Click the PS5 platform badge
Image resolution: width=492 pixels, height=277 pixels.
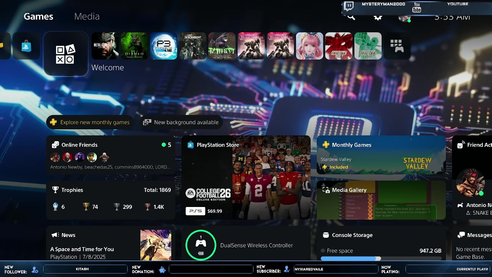[195, 211]
